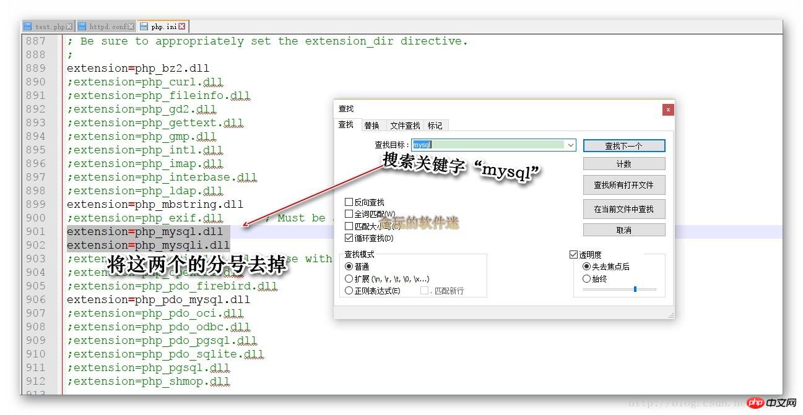Select the 正则表达式 search mode radio button
This screenshot has height=415, width=803.
(x=349, y=291)
